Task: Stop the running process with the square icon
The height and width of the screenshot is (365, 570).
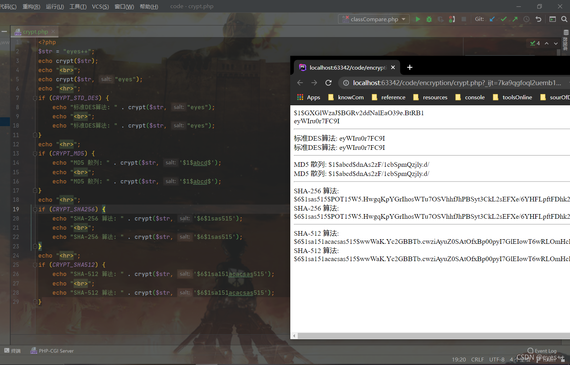Action: pos(464,19)
